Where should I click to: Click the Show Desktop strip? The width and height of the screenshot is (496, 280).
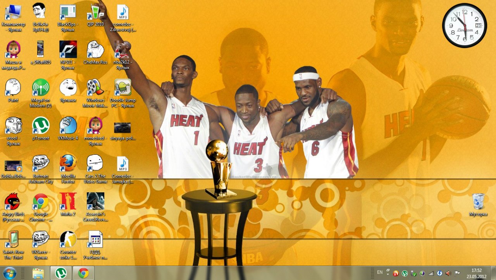[x=493, y=273]
